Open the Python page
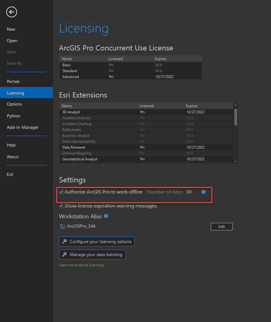 pyautogui.click(x=14, y=116)
